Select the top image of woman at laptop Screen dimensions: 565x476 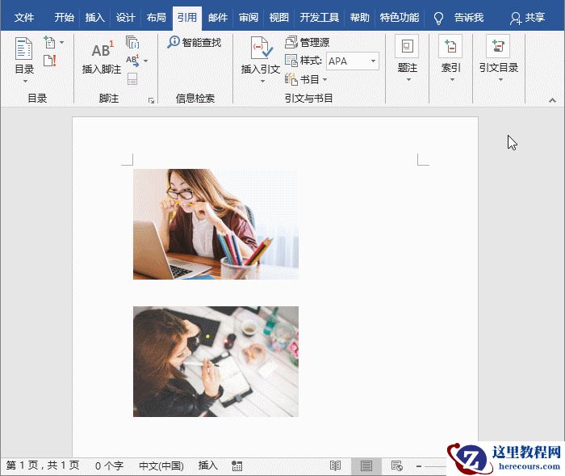(216, 224)
